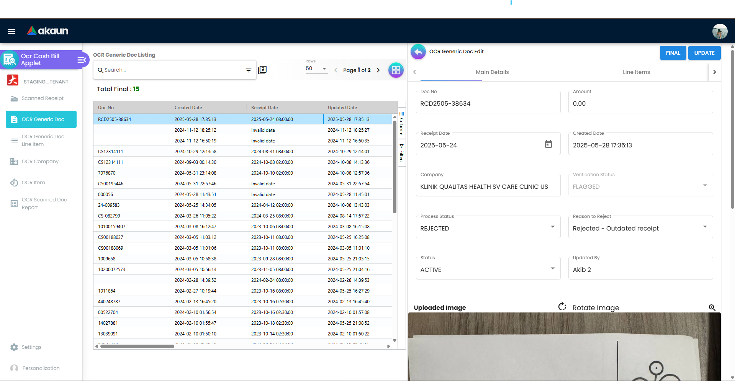Select the row with Doc No C500195446

click(x=242, y=184)
